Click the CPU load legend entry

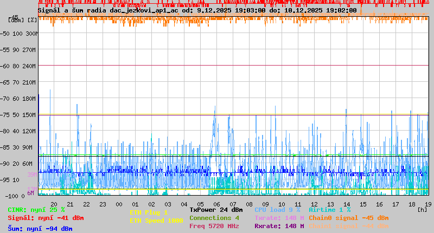[277, 210]
